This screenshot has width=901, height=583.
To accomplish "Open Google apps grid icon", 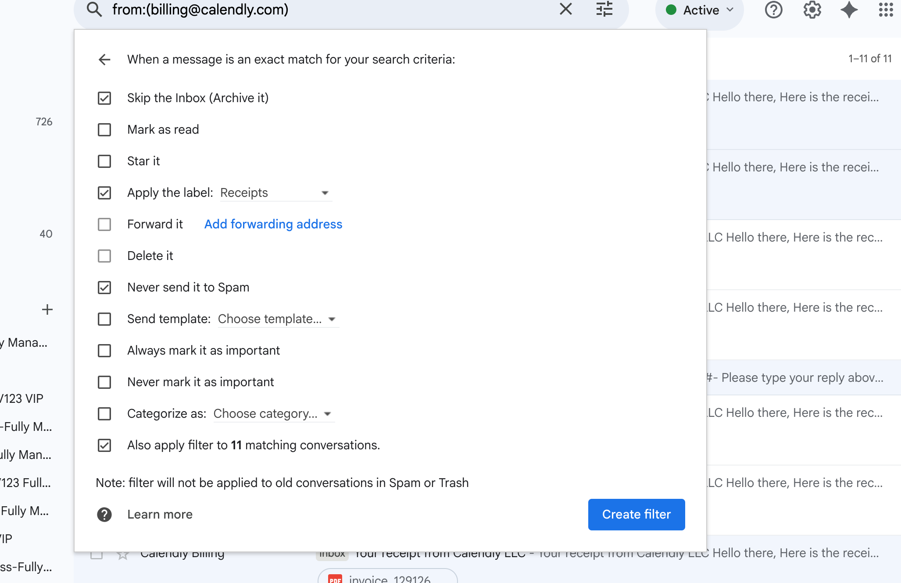I will (x=886, y=10).
